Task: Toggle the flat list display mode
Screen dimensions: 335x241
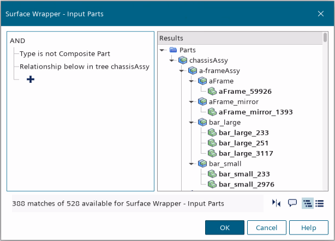Action: pyautogui.click(x=320, y=203)
